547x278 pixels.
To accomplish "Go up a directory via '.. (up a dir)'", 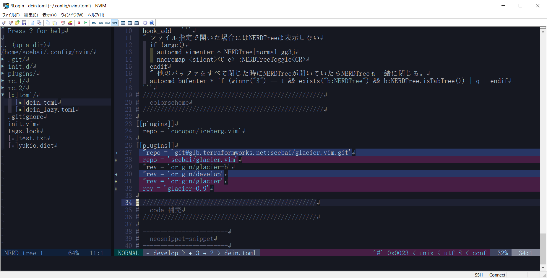I will point(24,45).
